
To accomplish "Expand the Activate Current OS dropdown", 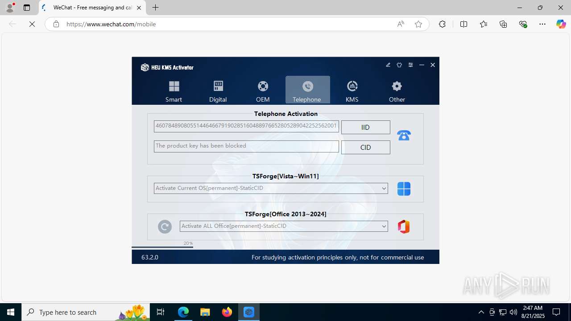I will point(271,188).
